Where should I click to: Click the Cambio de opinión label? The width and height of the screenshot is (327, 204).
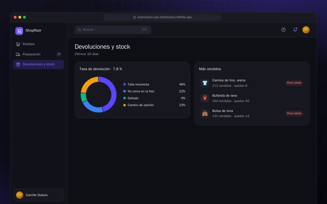click(141, 105)
